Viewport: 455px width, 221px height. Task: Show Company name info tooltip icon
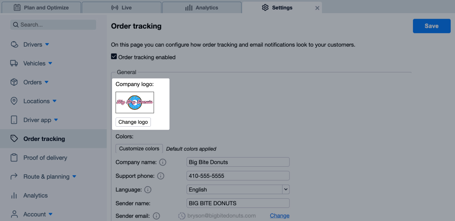point(163,162)
